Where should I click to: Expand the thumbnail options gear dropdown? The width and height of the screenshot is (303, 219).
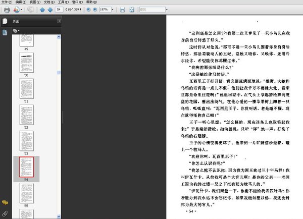click(16, 31)
